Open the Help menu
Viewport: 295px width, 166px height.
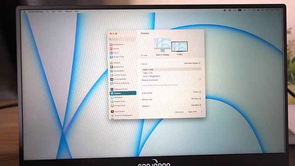click(x=77, y=12)
